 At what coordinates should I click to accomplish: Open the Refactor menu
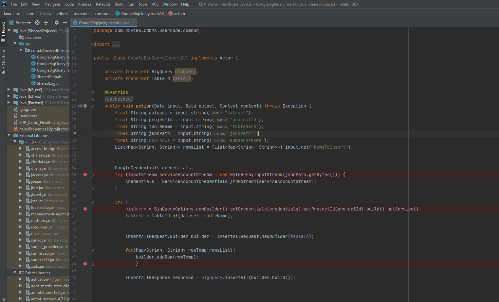click(x=103, y=4)
